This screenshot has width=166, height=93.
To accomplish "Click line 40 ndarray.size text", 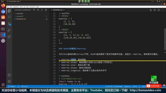I will pos(75,65).
